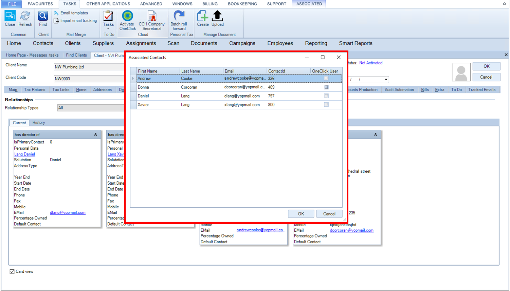Screen dimensions: 510x291
Task: Go to the Documents navigation item
Action: pos(204,43)
